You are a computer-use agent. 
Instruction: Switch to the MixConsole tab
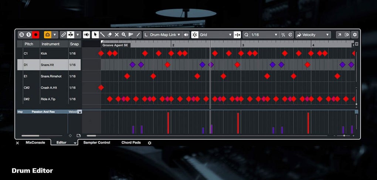coord(35,143)
